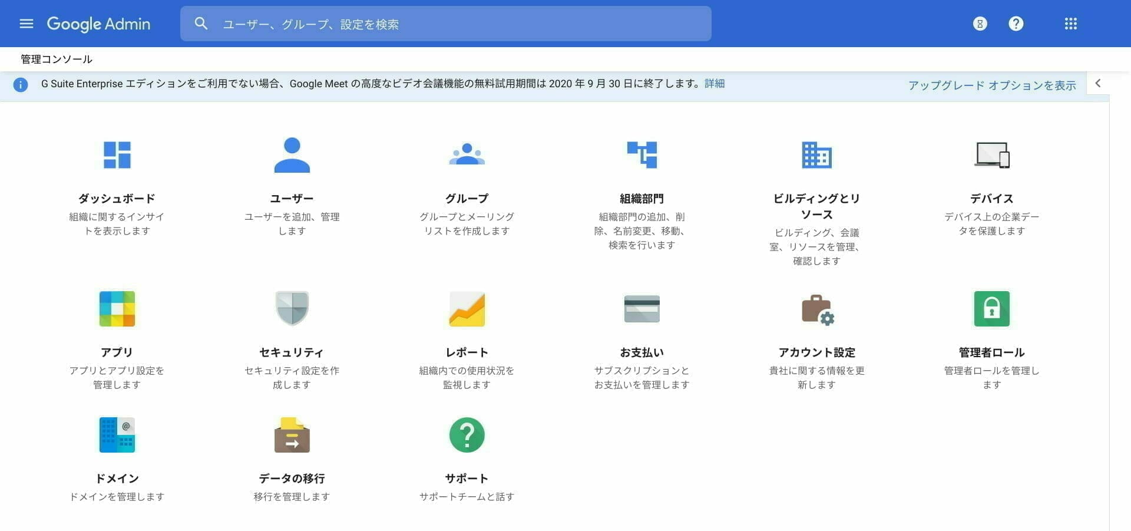Open the サポート question mark icon
The width and height of the screenshot is (1131, 531).
(467, 434)
